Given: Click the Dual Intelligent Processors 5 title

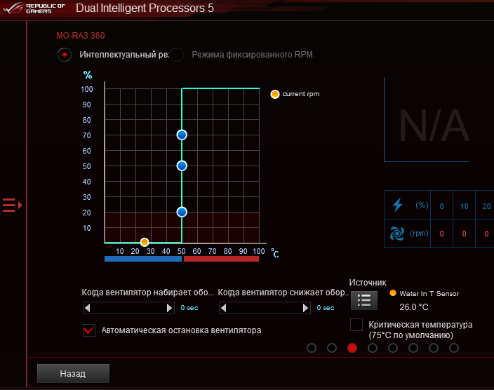Looking at the screenshot, I should pyautogui.click(x=145, y=8).
